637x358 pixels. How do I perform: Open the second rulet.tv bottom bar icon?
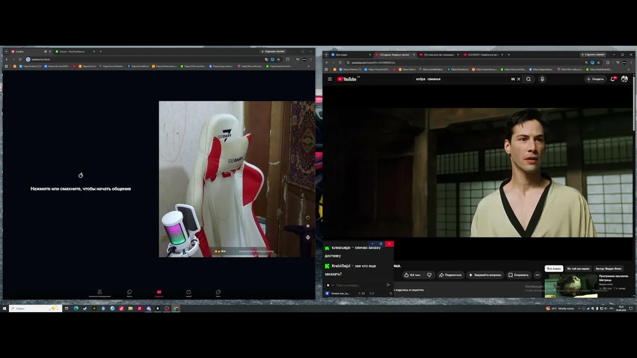129,293
